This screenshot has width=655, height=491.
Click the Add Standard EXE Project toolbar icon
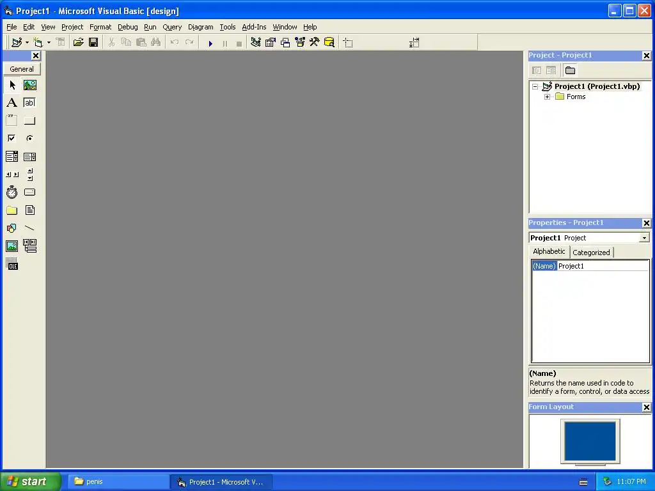point(17,42)
